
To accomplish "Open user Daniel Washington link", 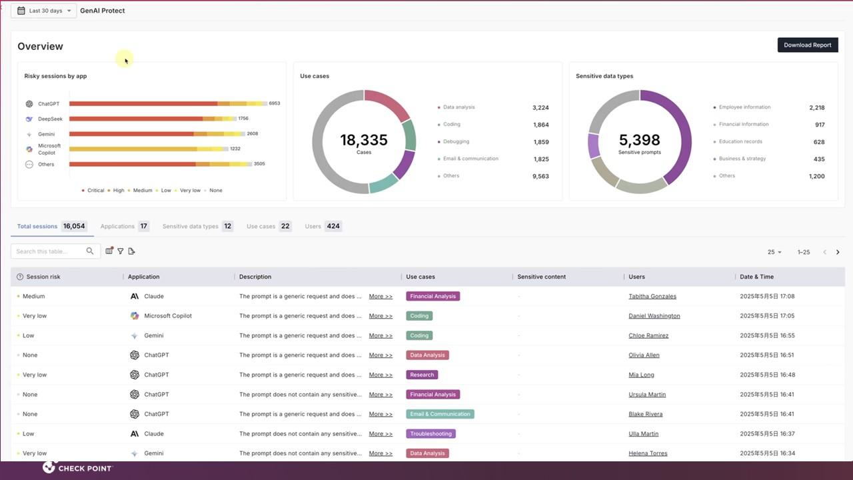I will (654, 316).
